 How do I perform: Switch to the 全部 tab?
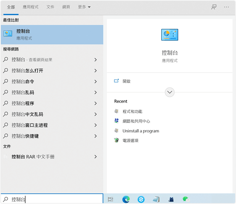click(11, 7)
